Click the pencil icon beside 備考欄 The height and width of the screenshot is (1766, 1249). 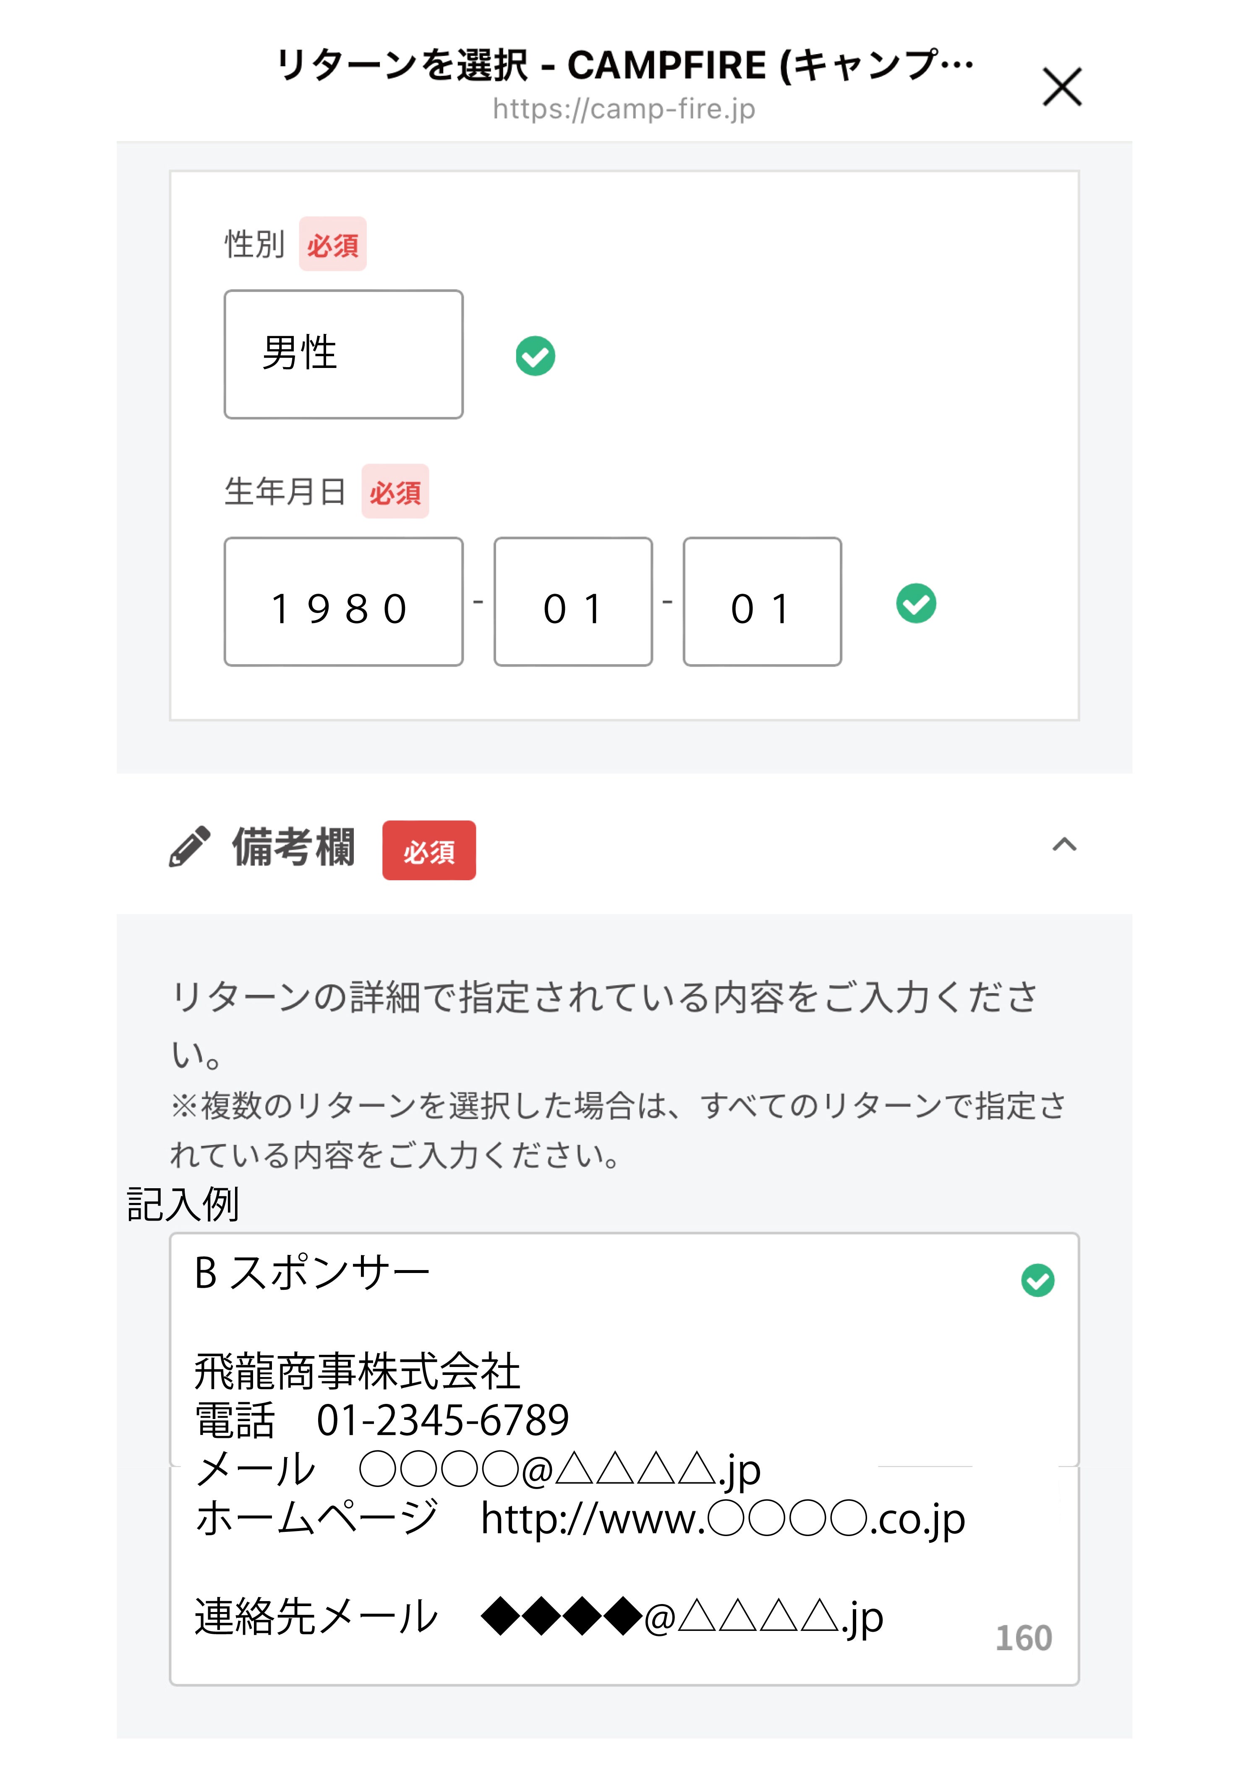pyautogui.click(x=189, y=847)
